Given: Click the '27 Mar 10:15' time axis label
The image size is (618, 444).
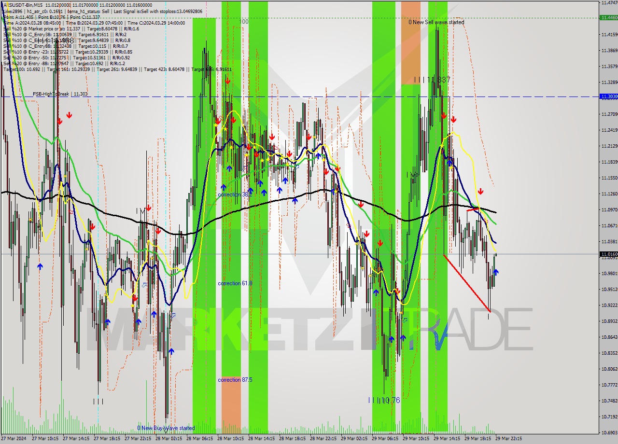Looking at the screenshot, I should point(45,439).
